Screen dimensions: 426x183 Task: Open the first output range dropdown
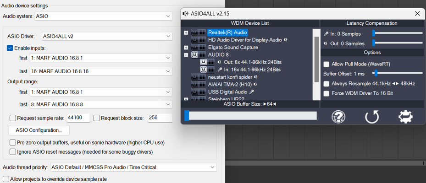coord(101,92)
